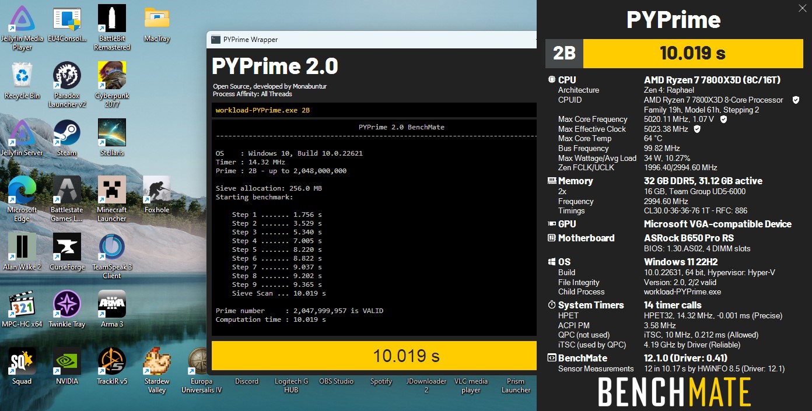Image resolution: width=812 pixels, height=411 pixels.
Task: Launch Battlestate Games Launcher
Action: [66, 199]
